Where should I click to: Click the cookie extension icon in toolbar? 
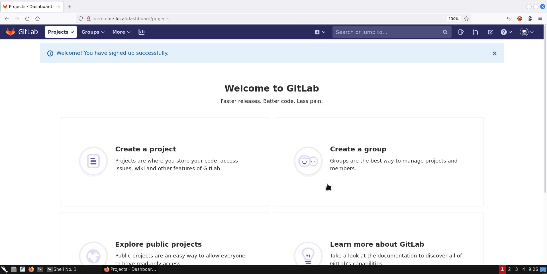tap(530, 19)
